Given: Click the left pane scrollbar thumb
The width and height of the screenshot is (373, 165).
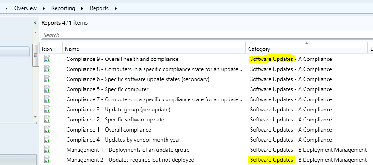Looking at the screenshot, I should coord(35,55).
